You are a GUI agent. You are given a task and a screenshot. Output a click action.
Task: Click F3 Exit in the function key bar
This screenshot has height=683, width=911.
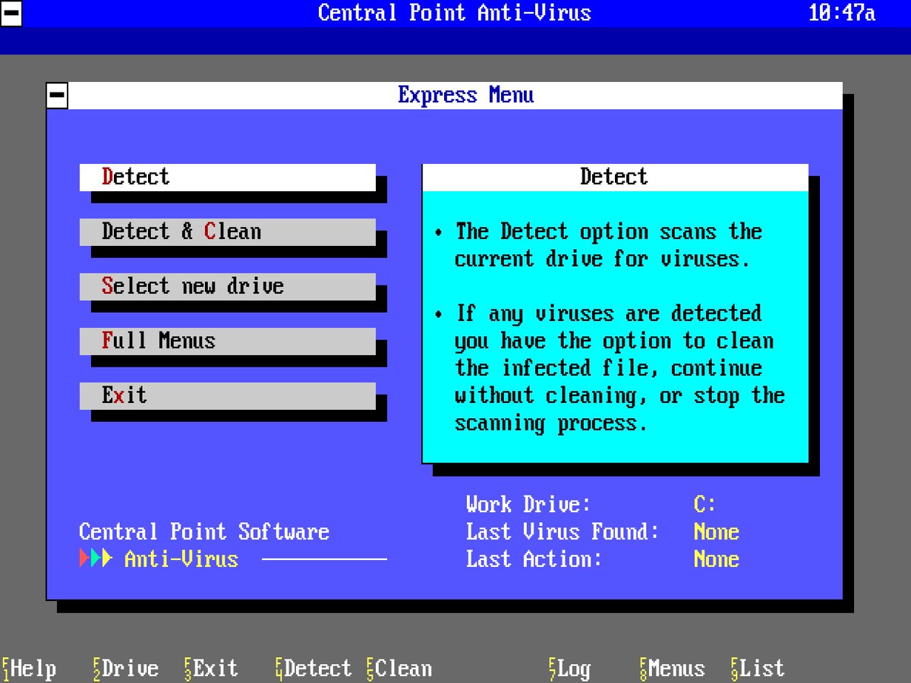click(211, 669)
